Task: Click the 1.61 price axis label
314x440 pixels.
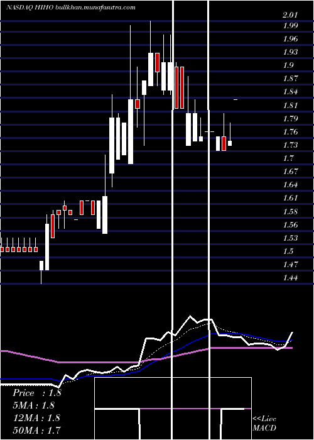Action: pos(290,198)
